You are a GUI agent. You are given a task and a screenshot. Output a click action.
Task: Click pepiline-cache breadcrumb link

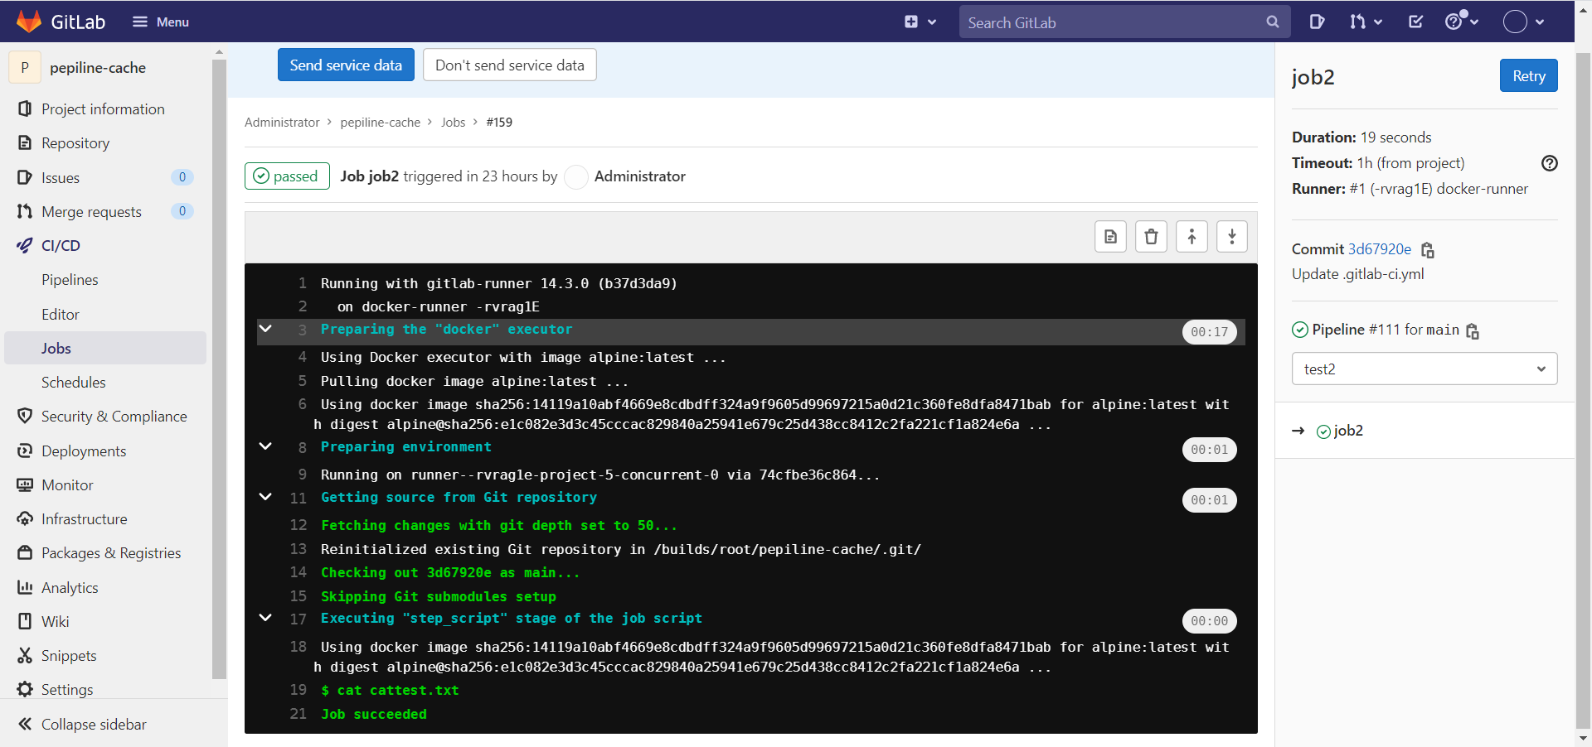[381, 122]
